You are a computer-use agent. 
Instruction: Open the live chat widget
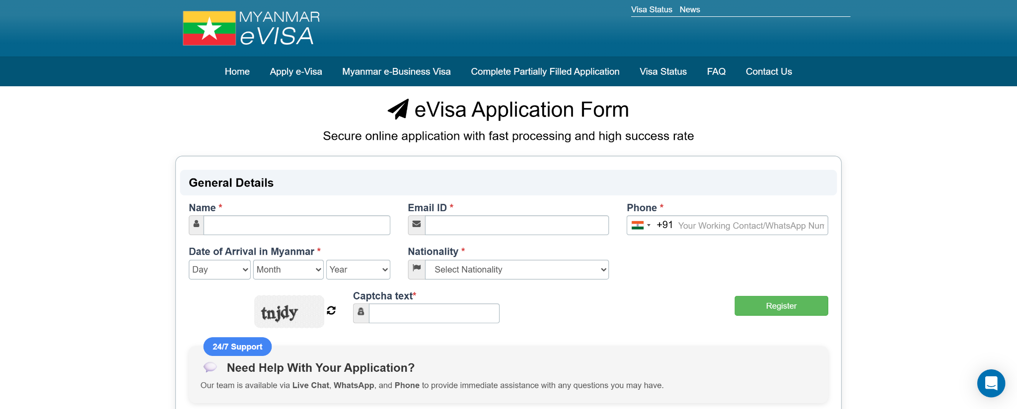click(x=991, y=383)
